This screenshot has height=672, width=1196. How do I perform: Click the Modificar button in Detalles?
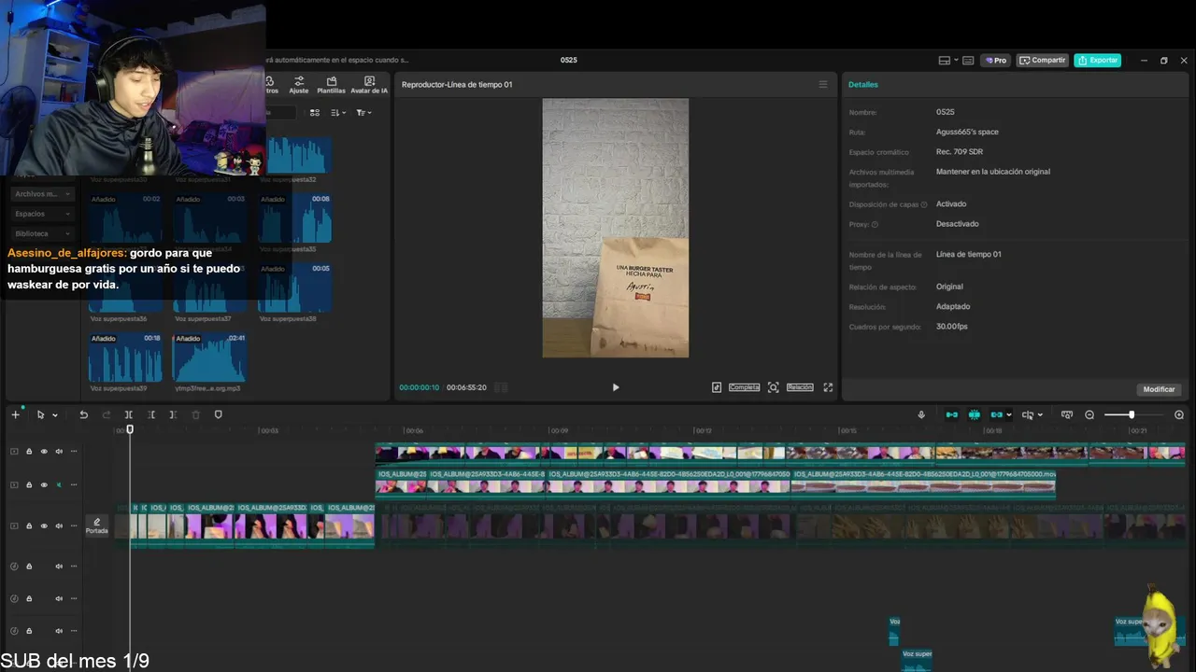click(1159, 389)
